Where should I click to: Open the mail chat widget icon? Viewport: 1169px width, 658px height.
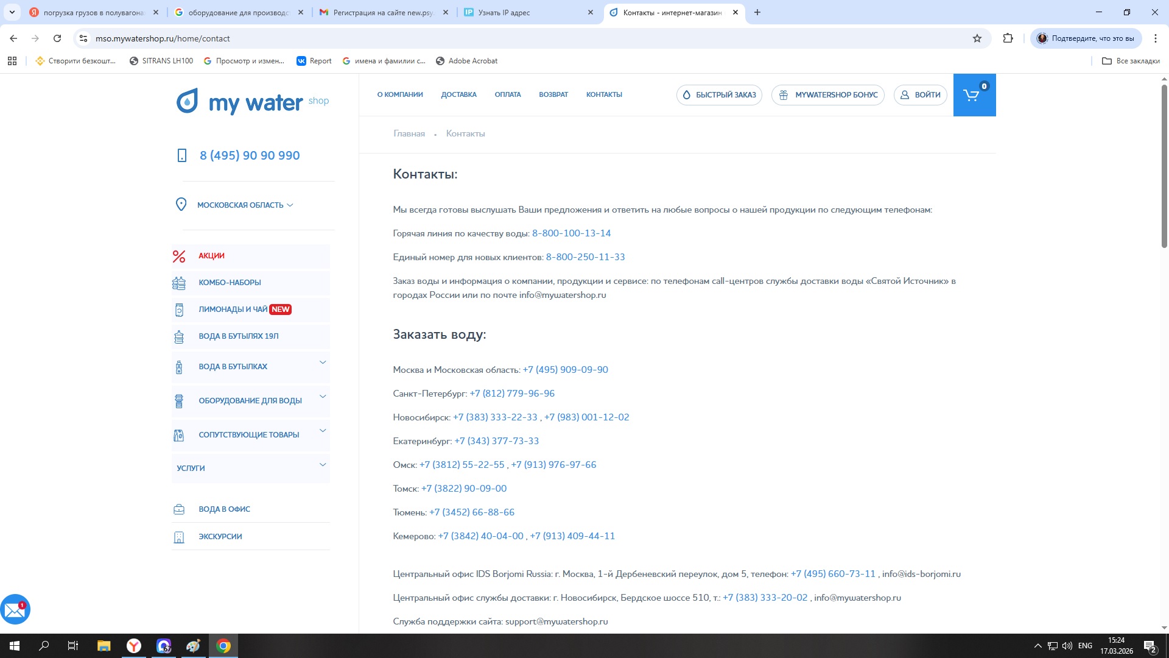(x=15, y=609)
